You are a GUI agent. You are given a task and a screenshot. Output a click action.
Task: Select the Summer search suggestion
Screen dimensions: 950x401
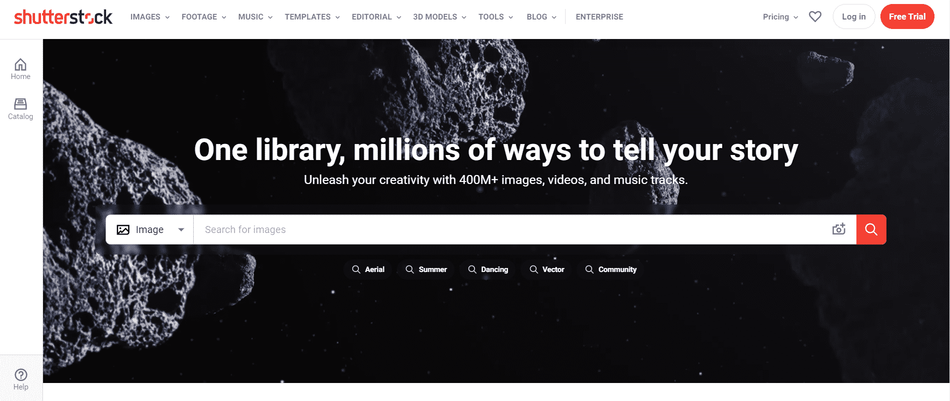point(426,269)
